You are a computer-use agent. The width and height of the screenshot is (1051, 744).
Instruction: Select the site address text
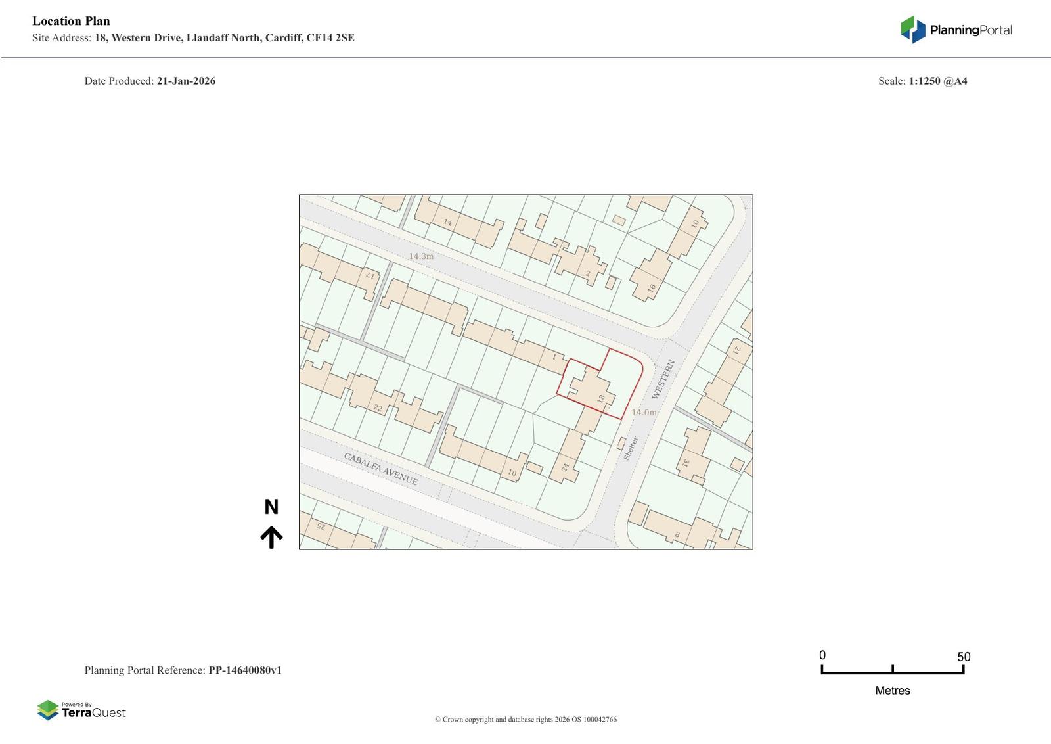point(224,38)
